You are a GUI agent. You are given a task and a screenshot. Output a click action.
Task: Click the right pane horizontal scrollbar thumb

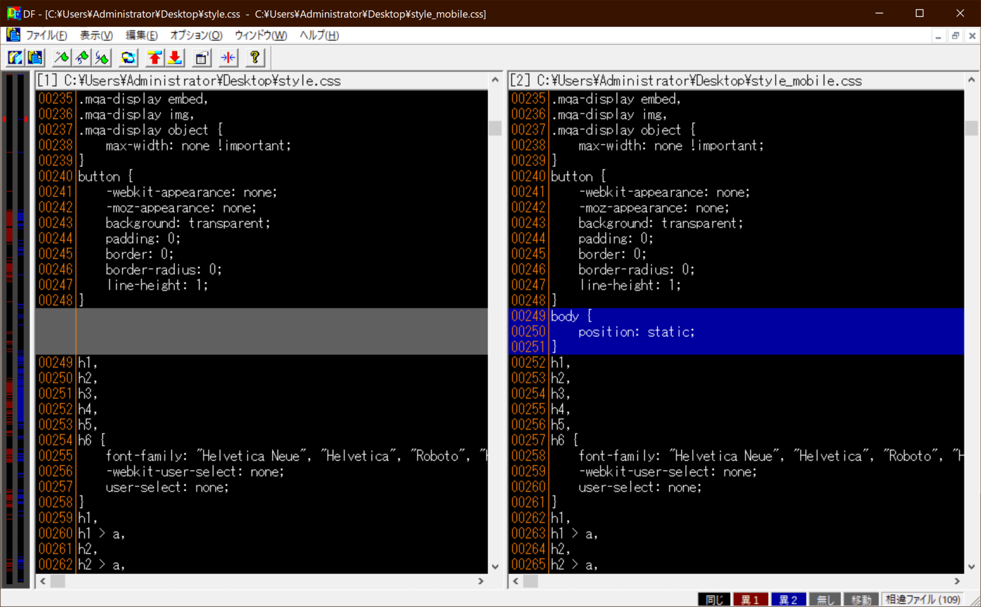530,581
